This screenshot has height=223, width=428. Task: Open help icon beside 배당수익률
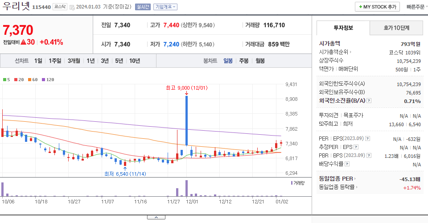pos(347,164)
